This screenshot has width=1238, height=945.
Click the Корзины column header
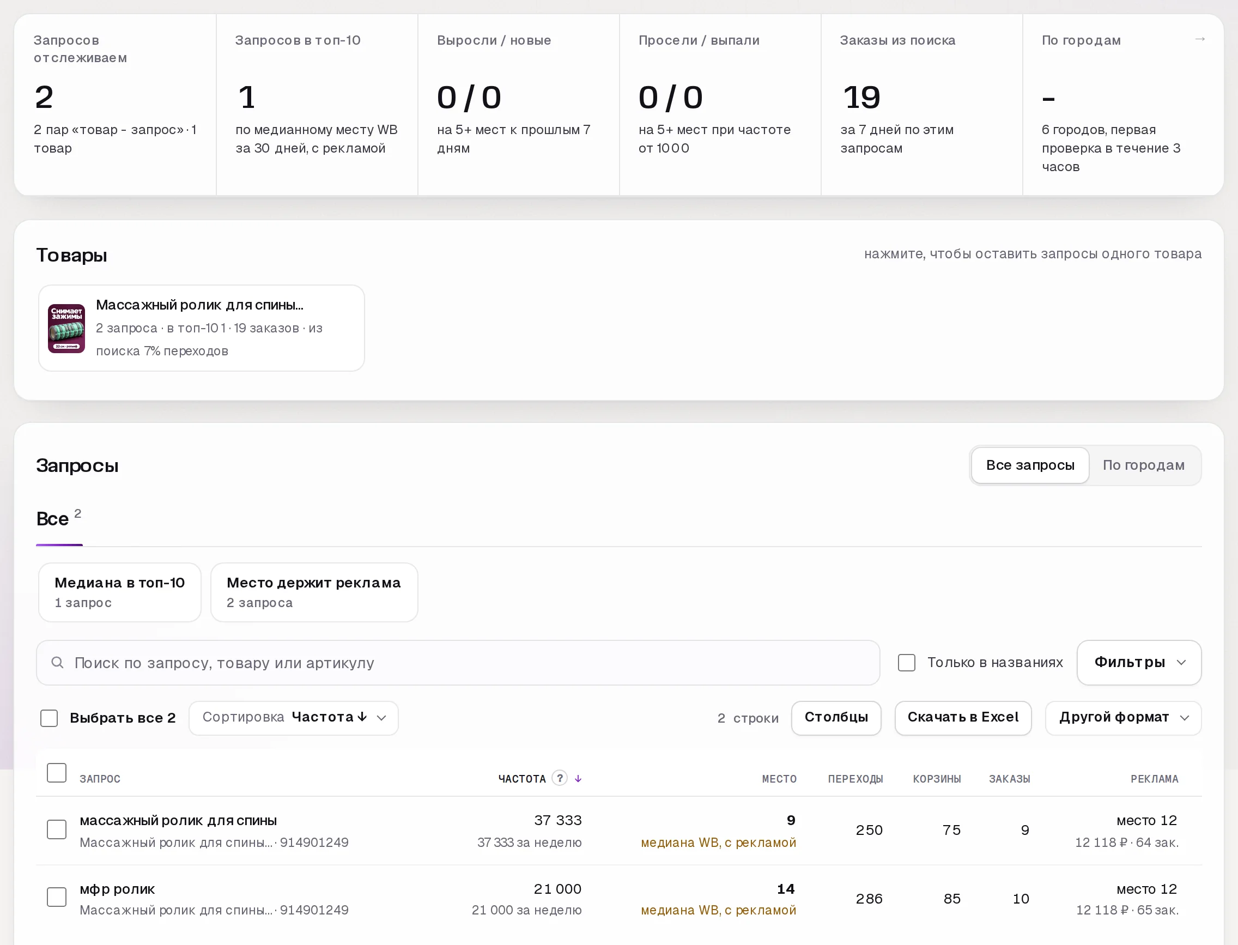[937, 778]
